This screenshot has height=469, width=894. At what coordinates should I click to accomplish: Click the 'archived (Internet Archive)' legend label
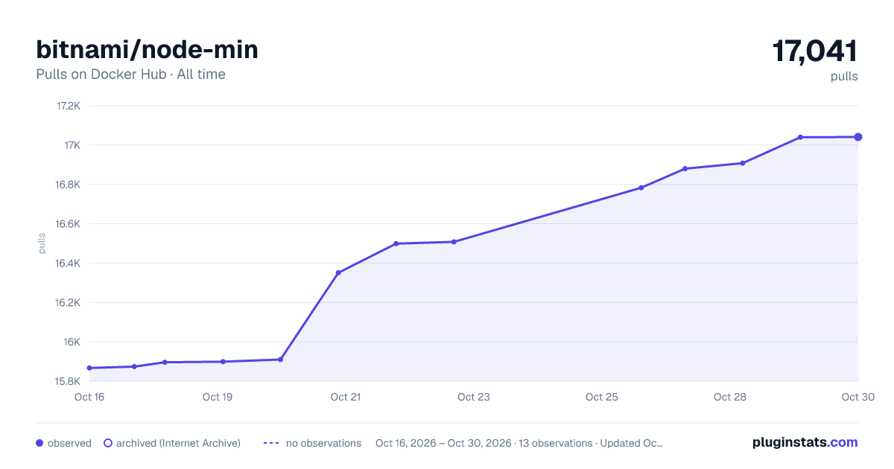(x=178, y=443)
